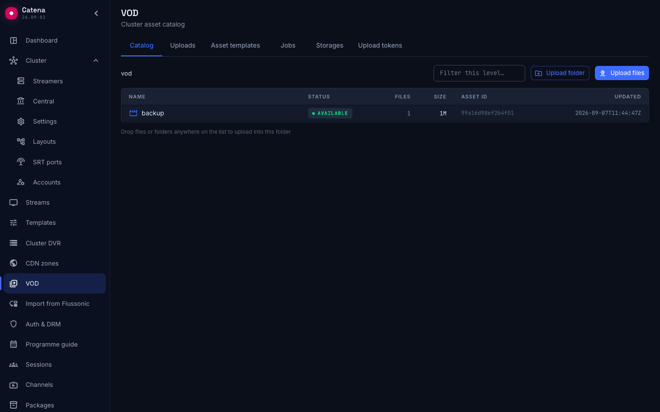Screen dimensions: 660x412
Task: Open the Upload tokens tab
Action: point(380,45)
